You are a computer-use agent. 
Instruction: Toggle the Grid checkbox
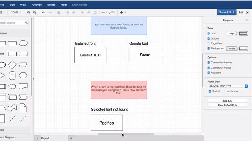pyautogui.click(x=209, y=33)
